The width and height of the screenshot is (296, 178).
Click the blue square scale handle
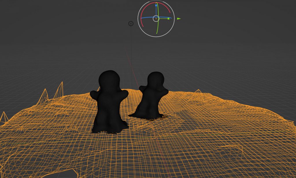(x=156, y=5)
